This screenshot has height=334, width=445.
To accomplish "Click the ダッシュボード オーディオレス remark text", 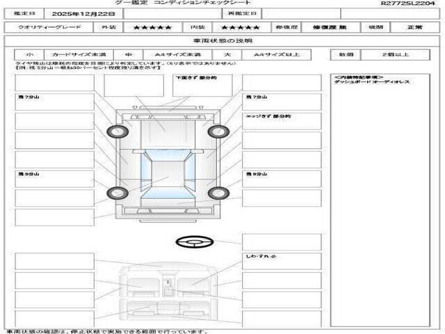I will [x=372, y=81].
